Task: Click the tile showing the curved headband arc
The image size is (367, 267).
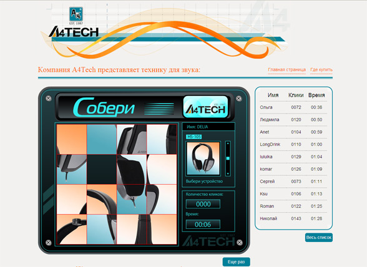Action: (x=102, y=199)
